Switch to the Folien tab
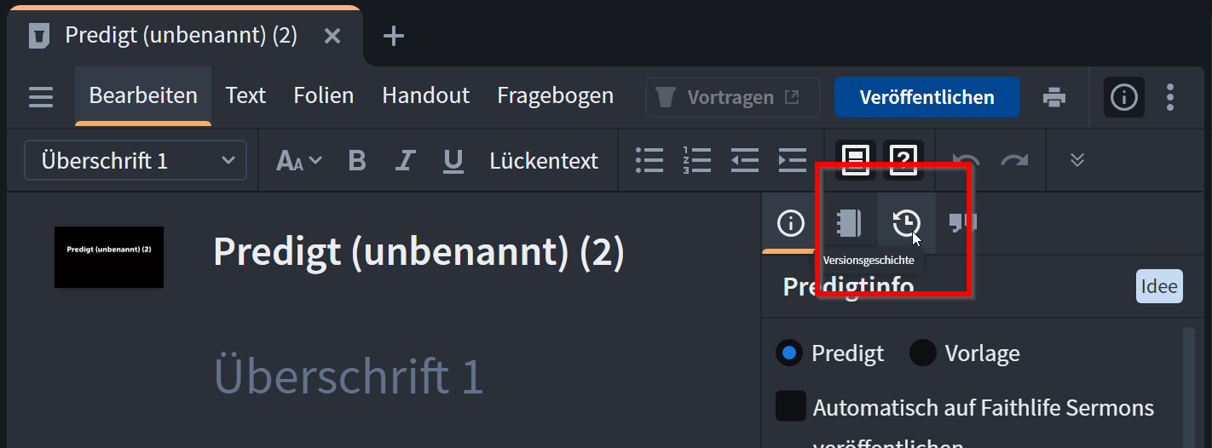 324,95
